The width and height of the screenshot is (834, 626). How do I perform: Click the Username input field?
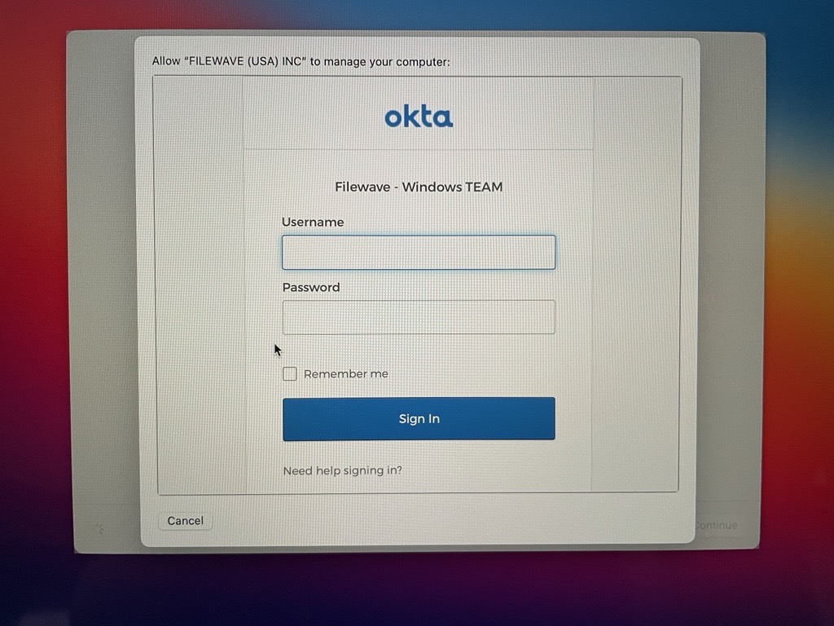(x=419, y=252)
